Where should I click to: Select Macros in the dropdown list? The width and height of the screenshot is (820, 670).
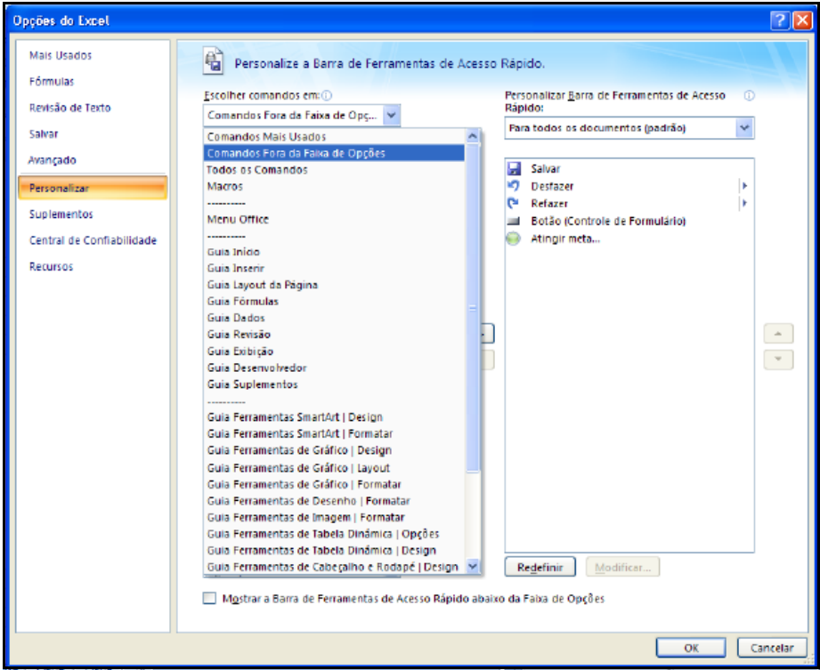tap(224, 187)
